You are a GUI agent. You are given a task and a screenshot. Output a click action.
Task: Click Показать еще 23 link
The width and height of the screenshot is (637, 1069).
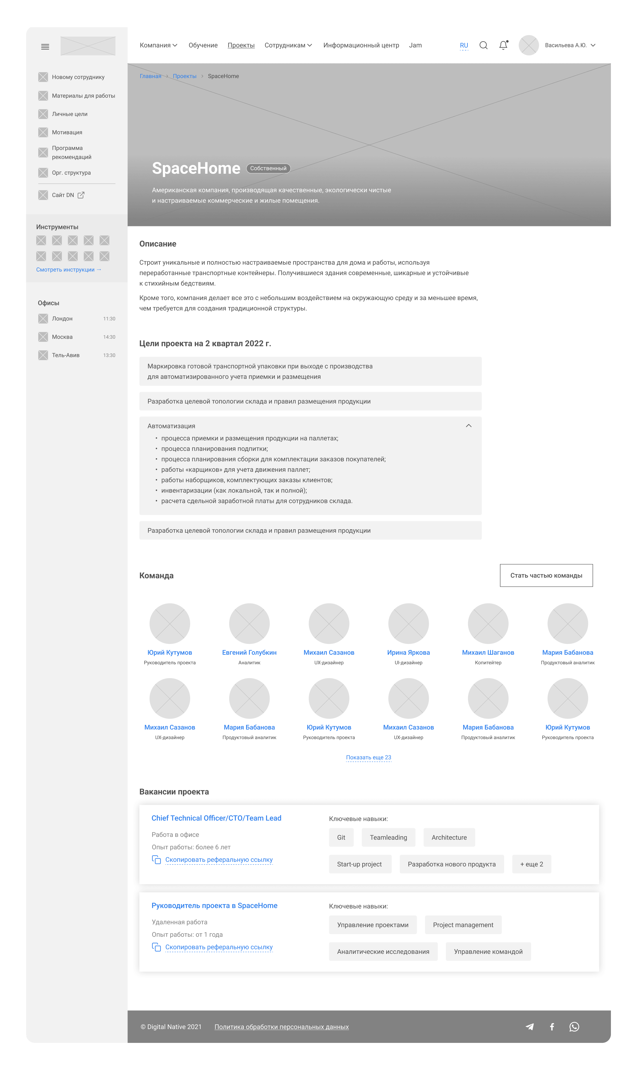(368, 757)
